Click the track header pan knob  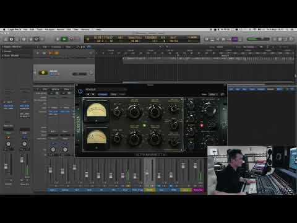click(x=91, y=72)
